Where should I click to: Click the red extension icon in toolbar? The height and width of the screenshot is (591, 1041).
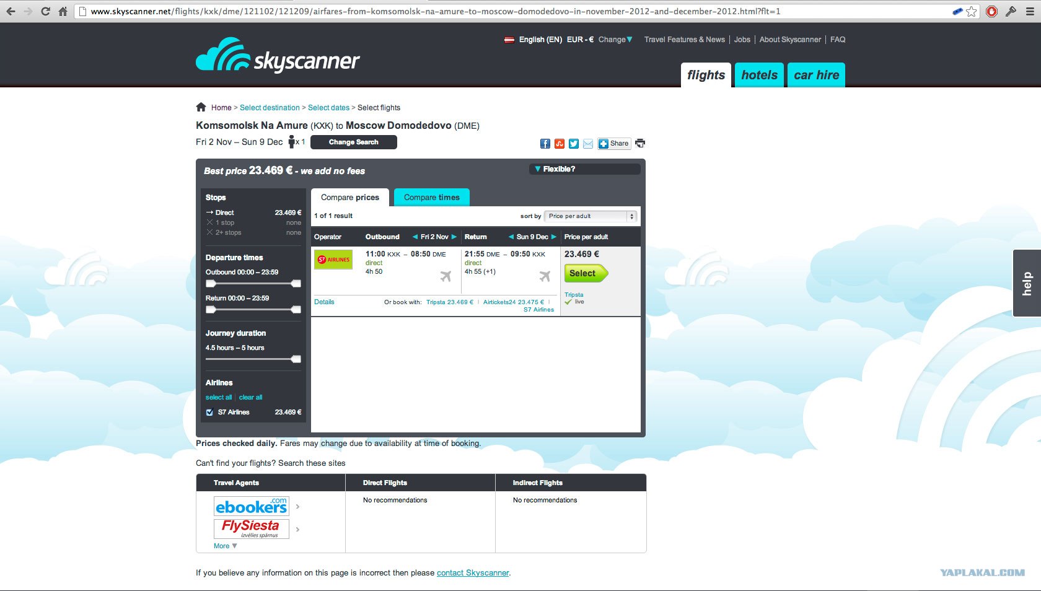point(991,11)
